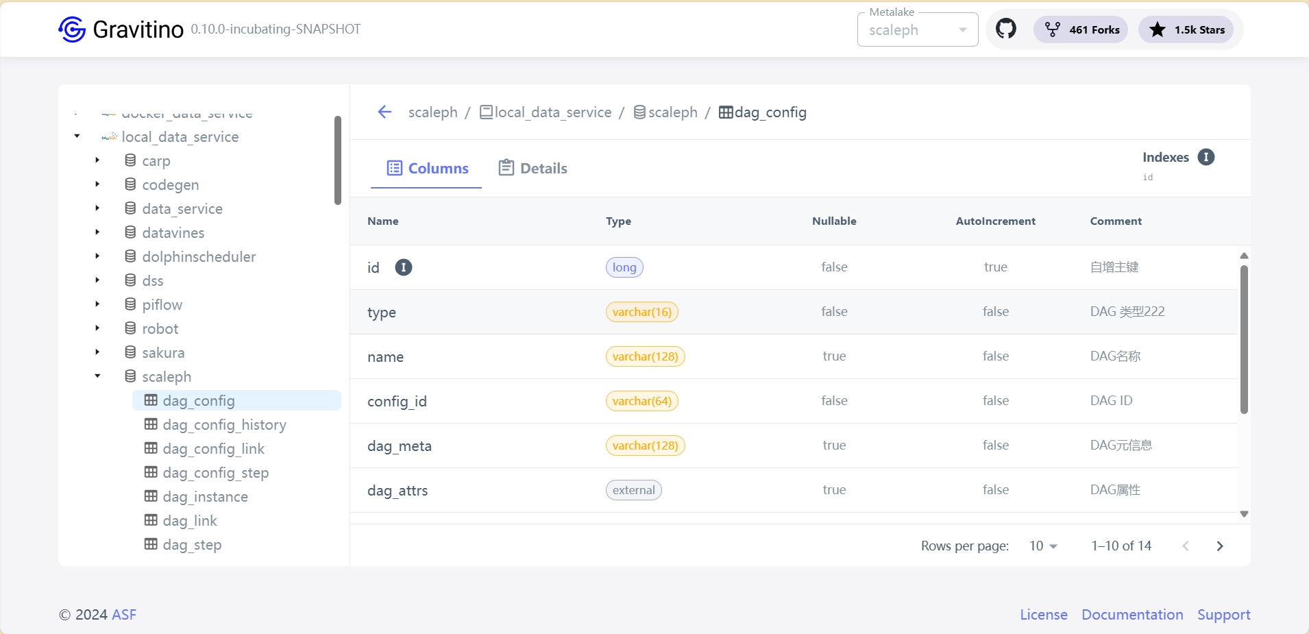Click the Gravitino logo icon
Image resolution: width=1309 pixels, height=634 pixels.
72,29
